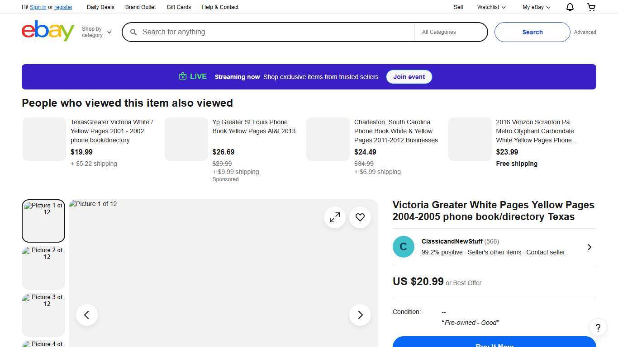This screenshot has height=347, width=618.
Task: Open seller details chevron arrow
Action: [589, 247]
